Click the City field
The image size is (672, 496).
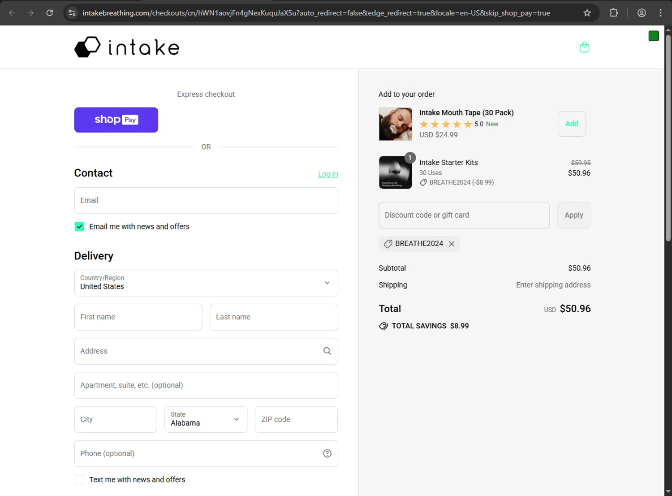tap(116, 419)
